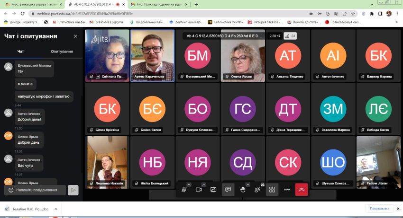Close the chat using the toolbar chat icon

tap(228, 190)
